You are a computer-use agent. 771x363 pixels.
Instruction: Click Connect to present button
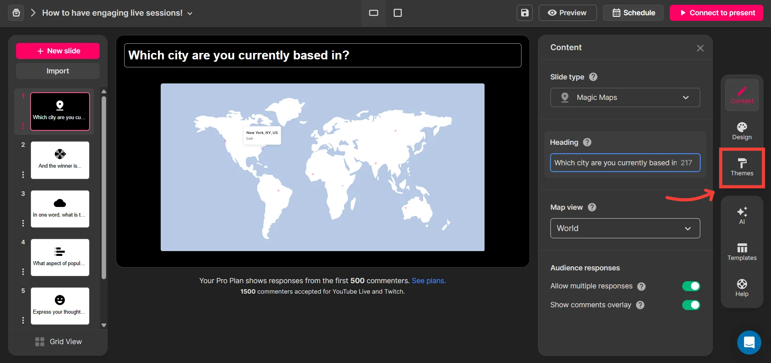(716, 13)
